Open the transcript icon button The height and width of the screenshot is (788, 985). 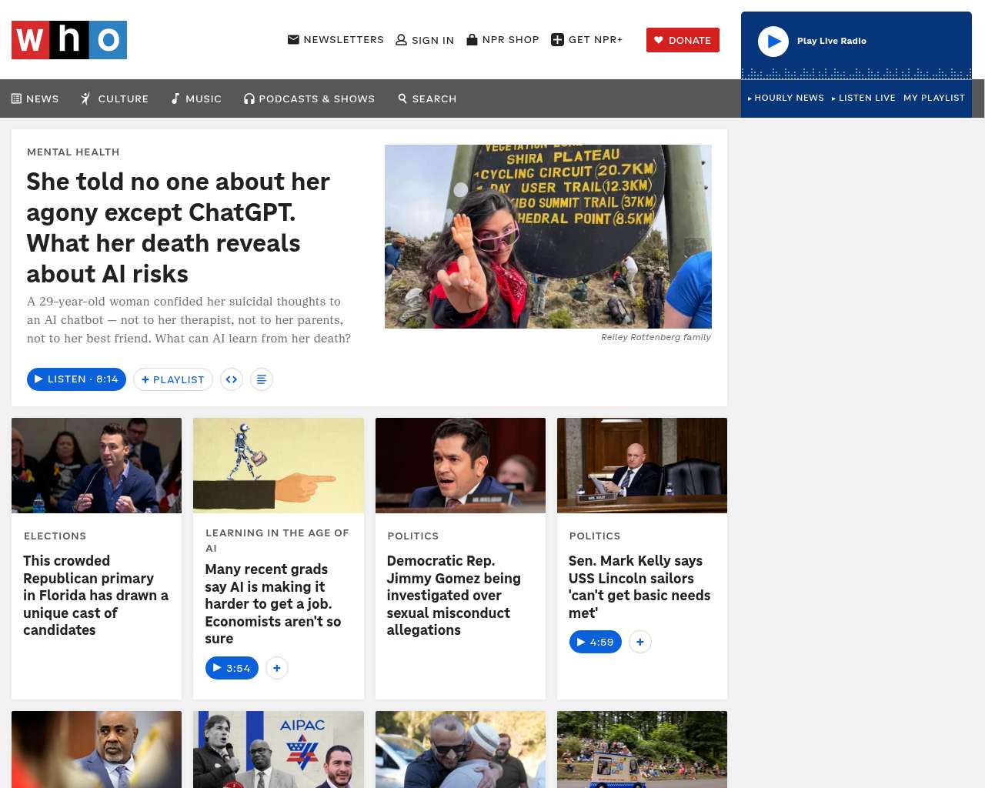262,379
